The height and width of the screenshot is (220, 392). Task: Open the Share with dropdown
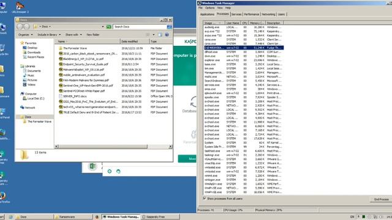pos(73,35)
